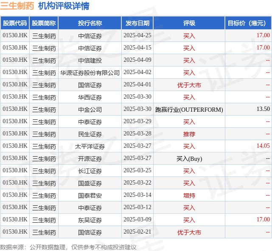Click the date 2025-03-12
This screenshot has width=272, height=251.
(x=137, y=207)
